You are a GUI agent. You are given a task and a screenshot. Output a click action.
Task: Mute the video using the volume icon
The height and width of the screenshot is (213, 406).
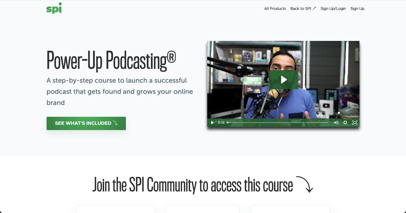[336, 123]
